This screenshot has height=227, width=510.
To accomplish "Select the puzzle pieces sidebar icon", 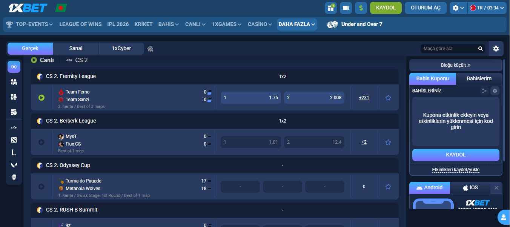I will pos(14,97).
